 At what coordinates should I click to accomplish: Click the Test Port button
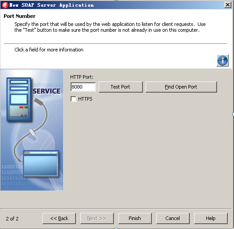pyautogui.click(x=121, y=87)
